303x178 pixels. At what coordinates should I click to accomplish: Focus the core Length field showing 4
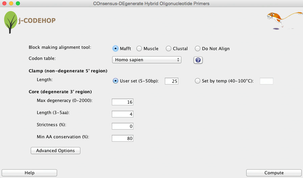coord(123,114)
